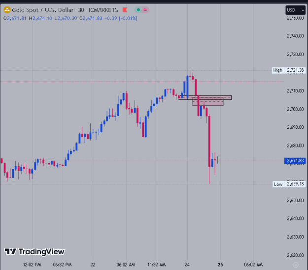This screenshot has height=270, width=308.
Task: Click the 30 interval label
Action: pos(81,10)
